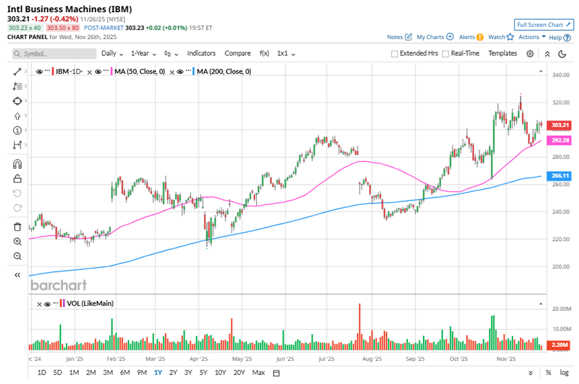Viewport: 579px width, 384px height.
Task: Hide the VOL study with its eye icon
Action: (48, 303)
